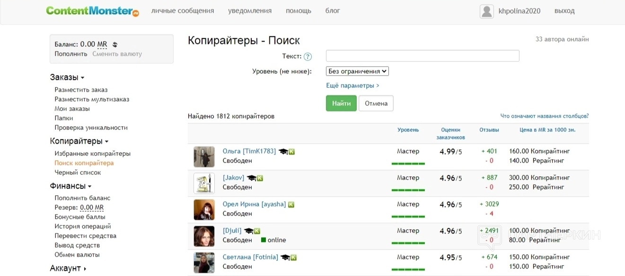Open Что означают названия столбцов link
625x276 pixels.
click(545, 116)
